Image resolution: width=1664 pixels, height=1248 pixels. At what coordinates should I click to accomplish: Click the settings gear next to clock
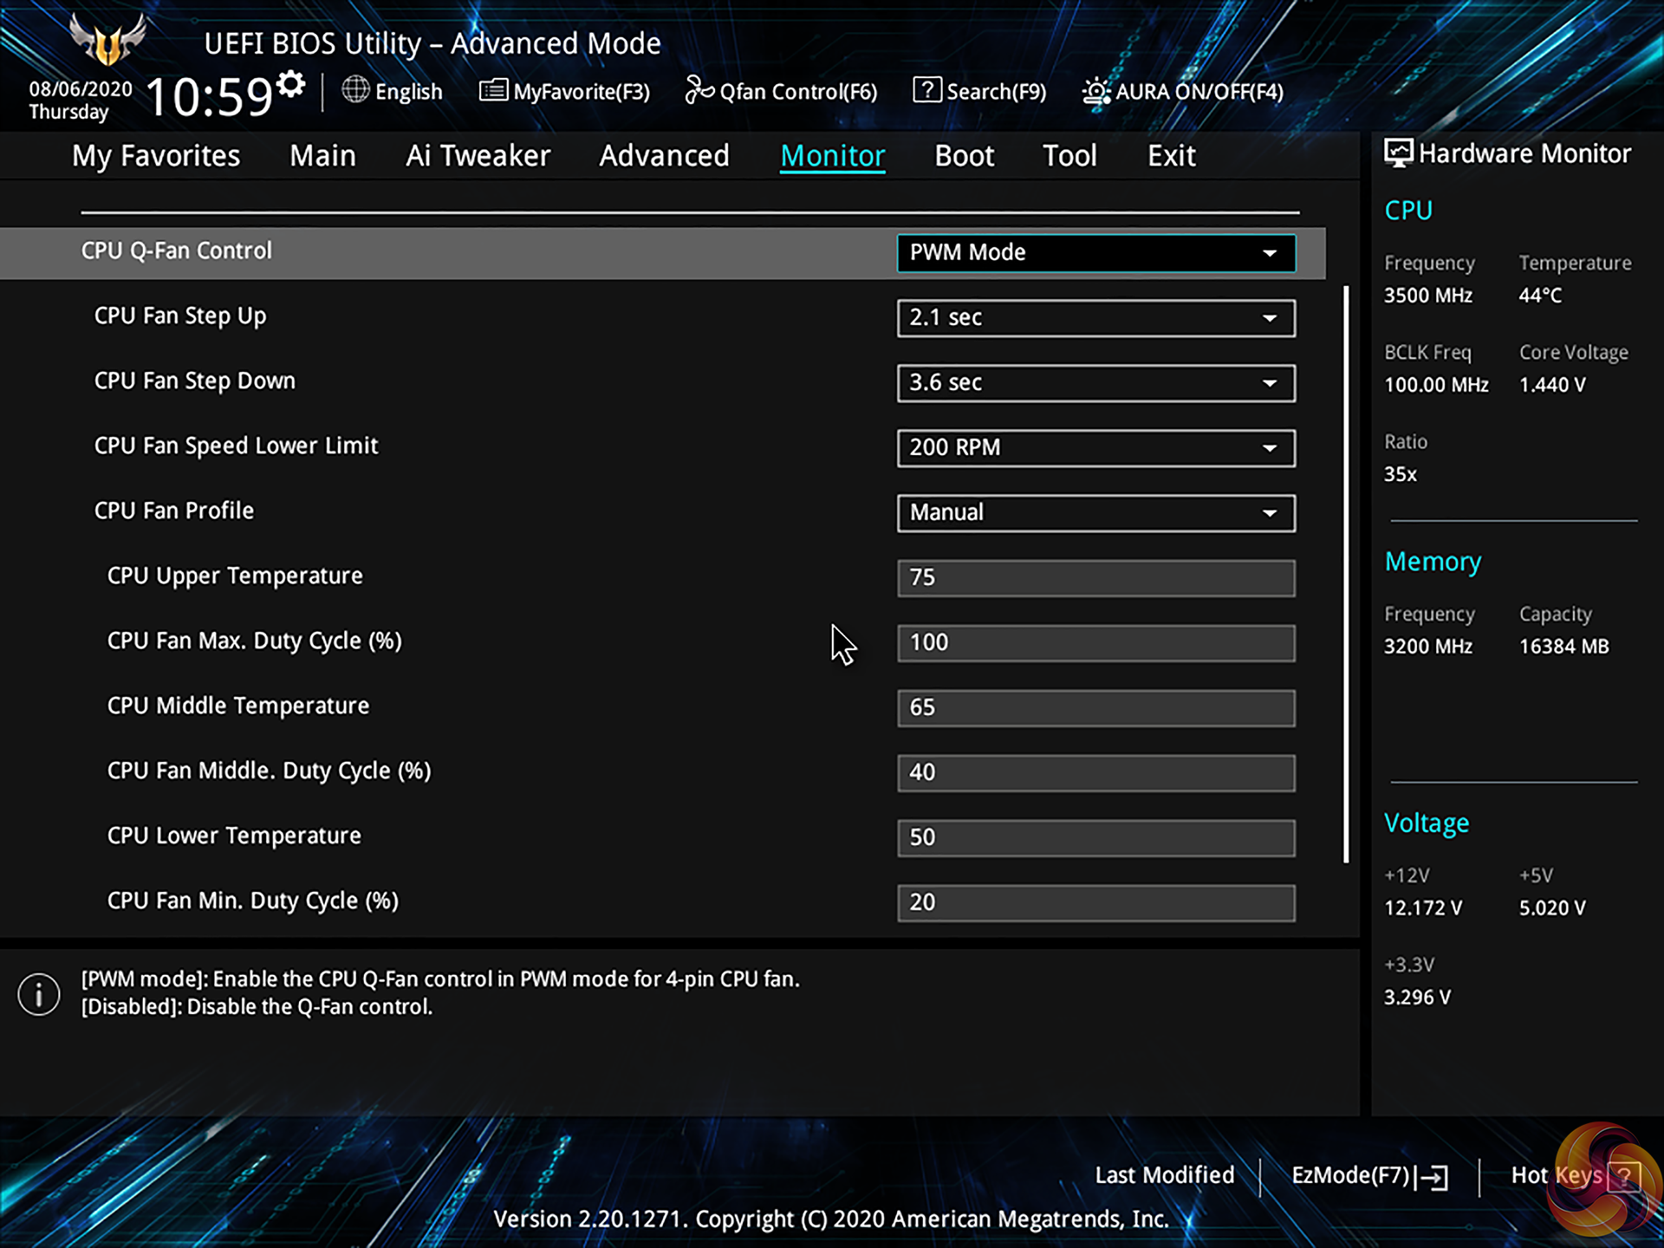[x=291, y=84]
